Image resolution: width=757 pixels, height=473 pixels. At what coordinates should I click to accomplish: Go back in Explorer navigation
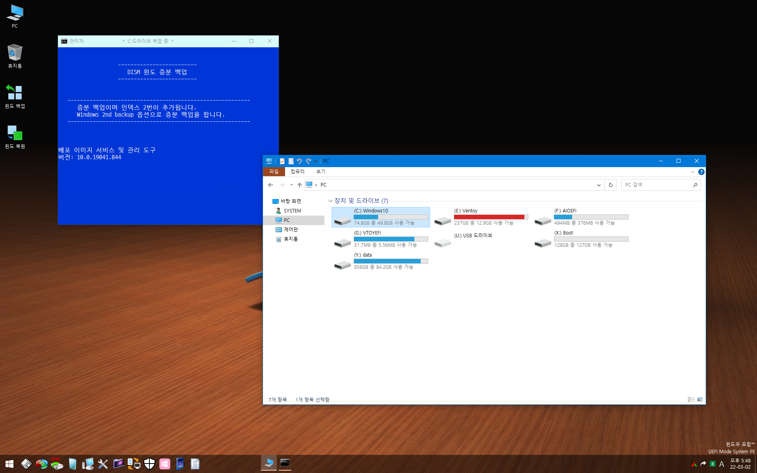[270, 185]
